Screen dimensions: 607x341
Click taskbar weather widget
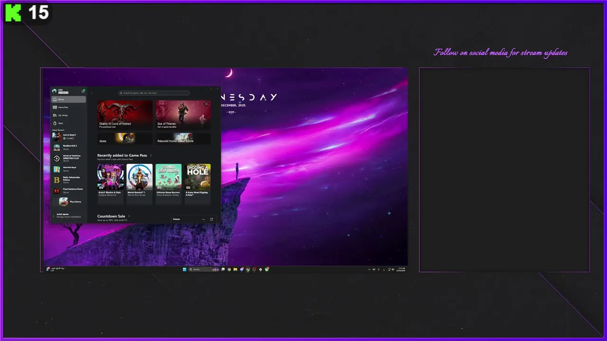[x=55, y=269]
